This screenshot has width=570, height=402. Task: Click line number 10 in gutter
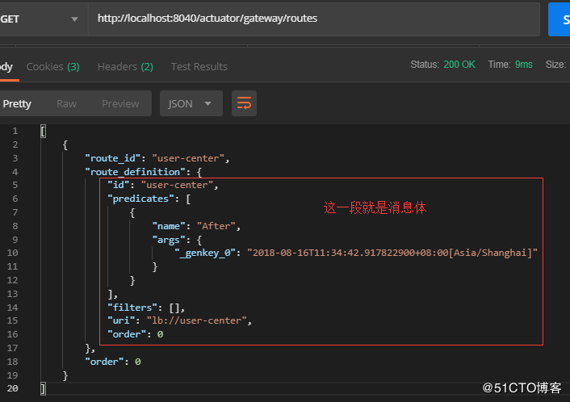click(12, 253)
